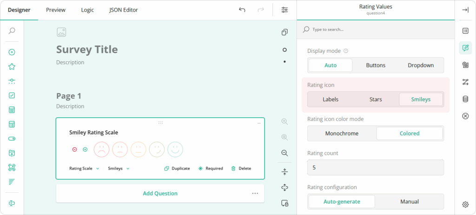Expand the Smileys dropdown on the question
This screenshot has height=215, width=476.
pyautogui.click(x=119, y=169)
